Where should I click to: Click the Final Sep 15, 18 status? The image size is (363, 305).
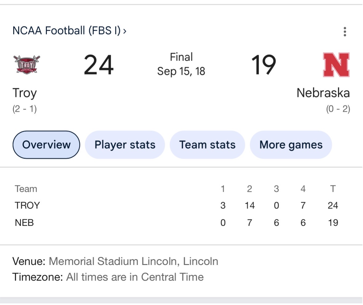(181, 64)
